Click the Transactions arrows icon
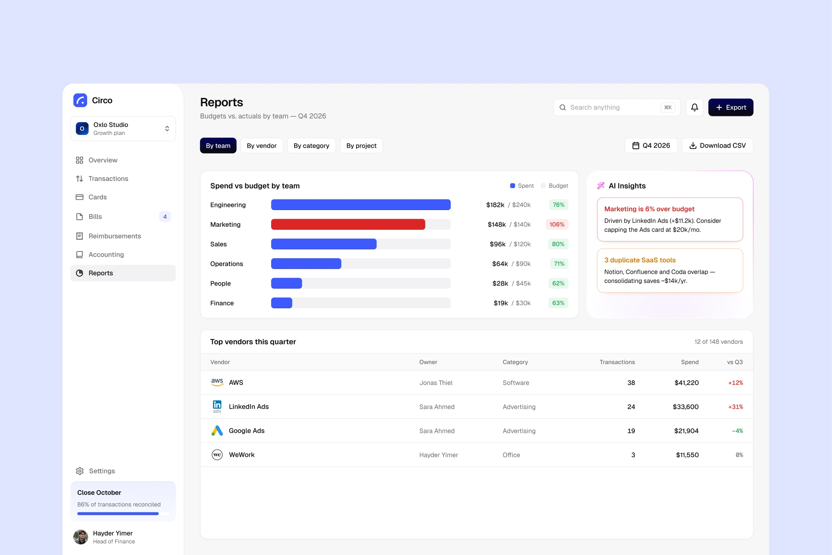Screen dimensions: 832x555 (80, 179)
